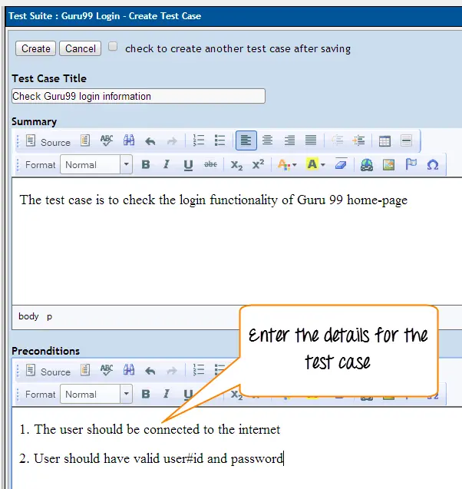The image size is (462, 489).
Task: Redo change in Preconditions editor
Action: click(172, 371)
